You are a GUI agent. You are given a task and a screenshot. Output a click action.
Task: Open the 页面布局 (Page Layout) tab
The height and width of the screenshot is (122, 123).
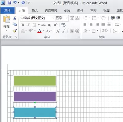[51, 10]
